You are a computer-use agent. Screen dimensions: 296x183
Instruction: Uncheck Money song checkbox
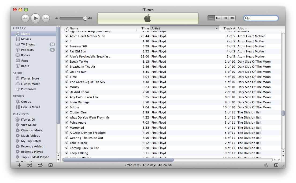66,87
